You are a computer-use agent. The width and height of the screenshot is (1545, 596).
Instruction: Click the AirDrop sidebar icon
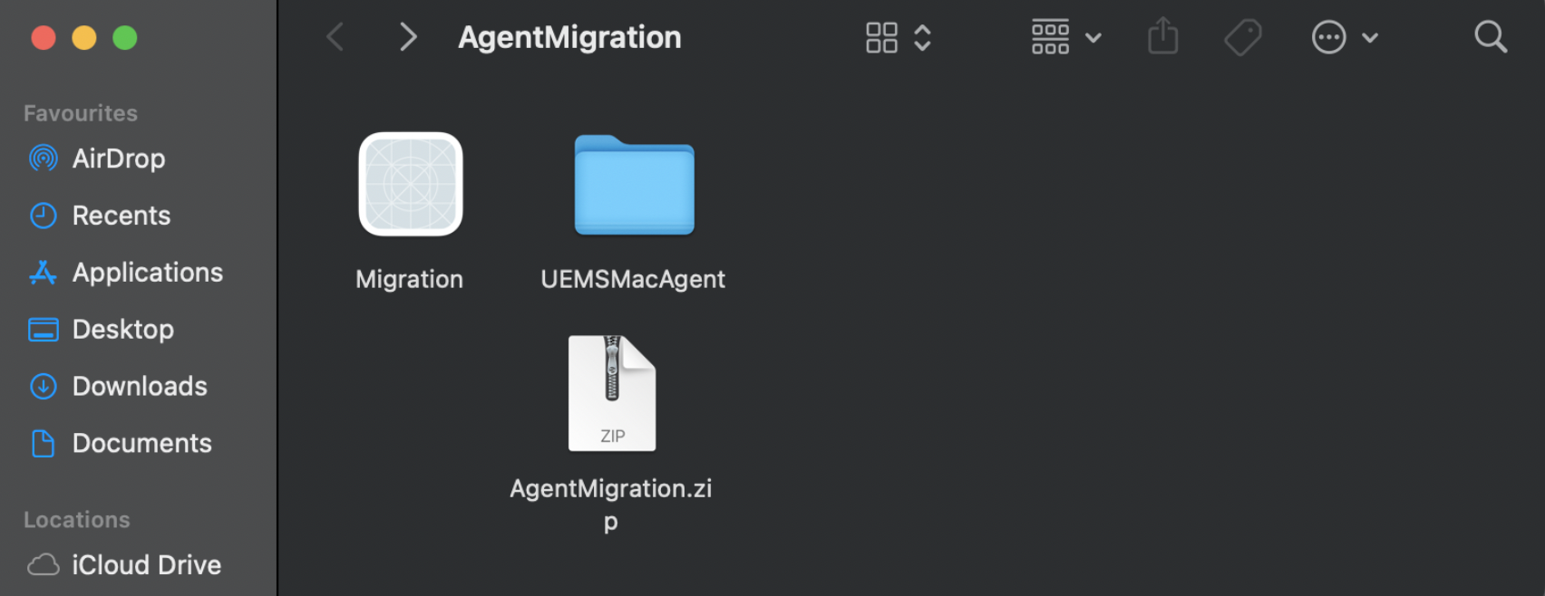[x=44, y=158]
